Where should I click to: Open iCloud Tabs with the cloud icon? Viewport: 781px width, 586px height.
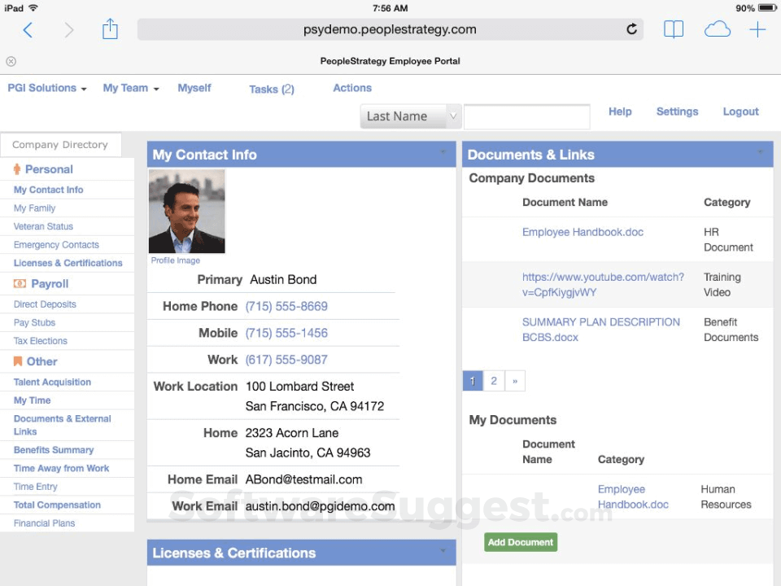point(717,28)
